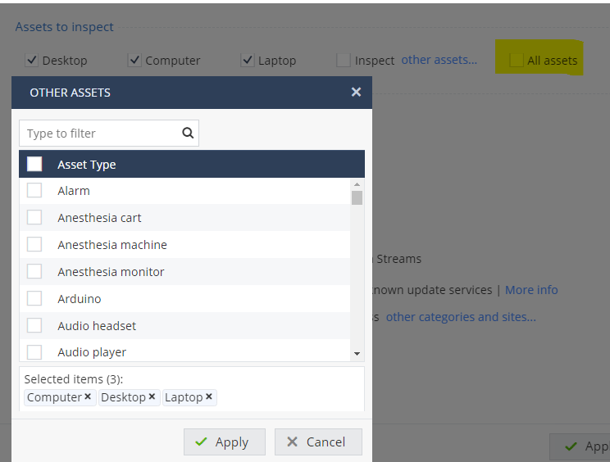
Task: Remove the Laptop tag from selected items
Action: (209, 396)
